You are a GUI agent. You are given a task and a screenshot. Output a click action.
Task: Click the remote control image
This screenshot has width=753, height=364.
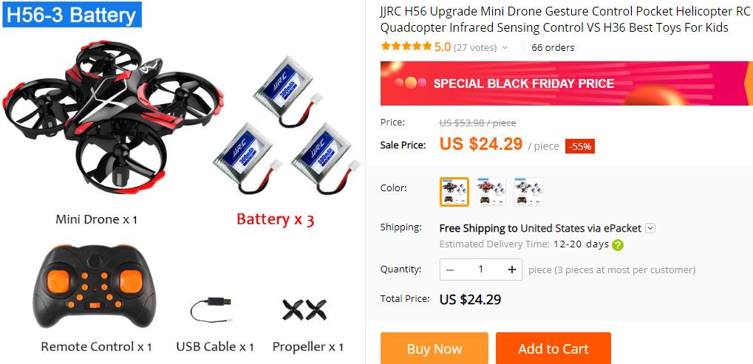(x=95, y=286)
